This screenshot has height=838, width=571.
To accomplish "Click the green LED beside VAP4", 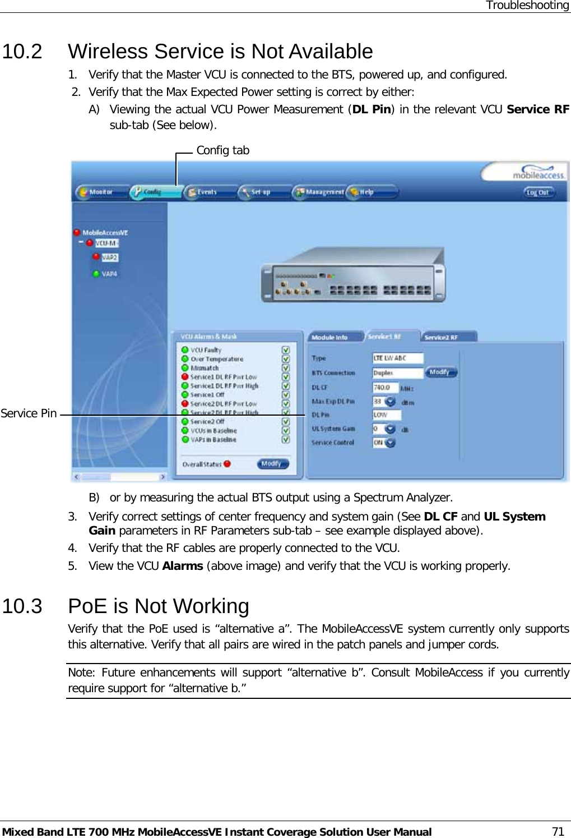I will click(x=96, y=274).
